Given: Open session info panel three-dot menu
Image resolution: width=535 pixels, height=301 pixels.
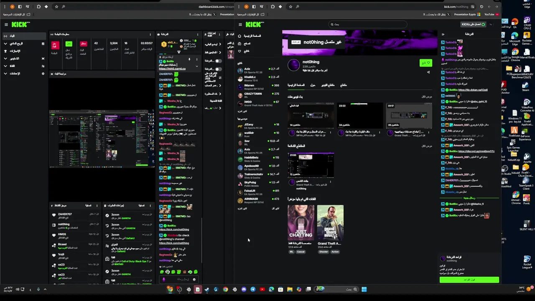Looking at the screenshot, I should pos(150,34).
